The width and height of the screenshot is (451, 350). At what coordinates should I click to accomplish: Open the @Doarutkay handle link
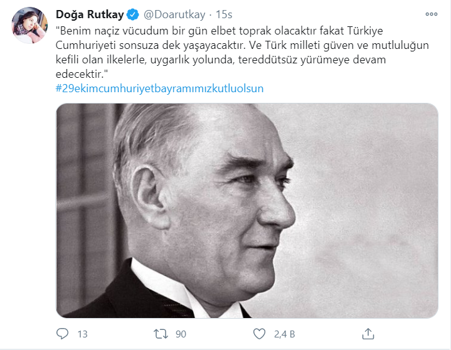[x=174, y=14]
